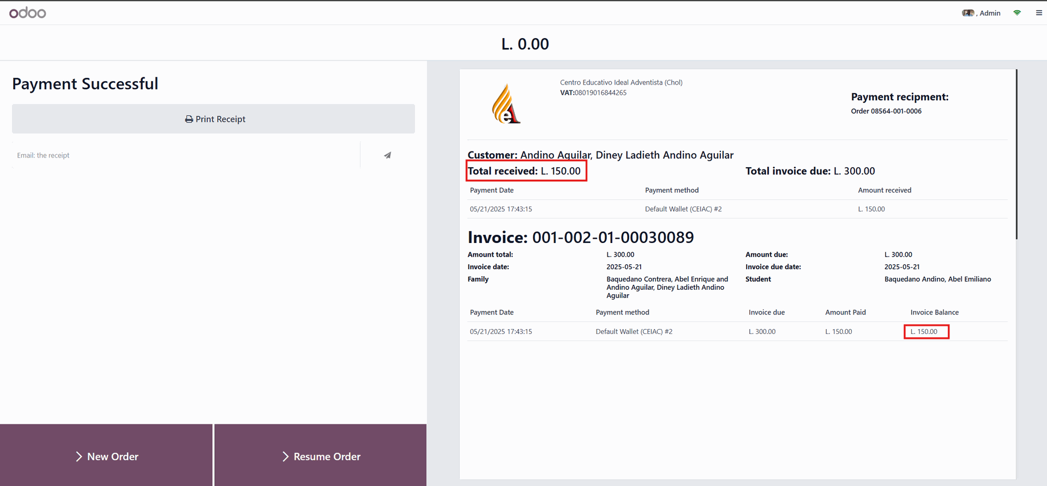Click the Odoo logo
The height and width of the screenshot is (486, 1047).
tap(27, 13)
